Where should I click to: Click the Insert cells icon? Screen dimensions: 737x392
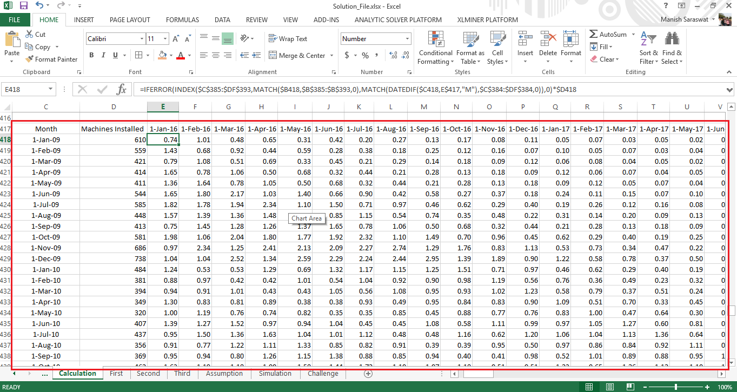pos(524,40)
